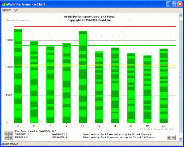The height and width of the screenshot is (147, 184).
Task: Open the Options menu
Action: 7,10
